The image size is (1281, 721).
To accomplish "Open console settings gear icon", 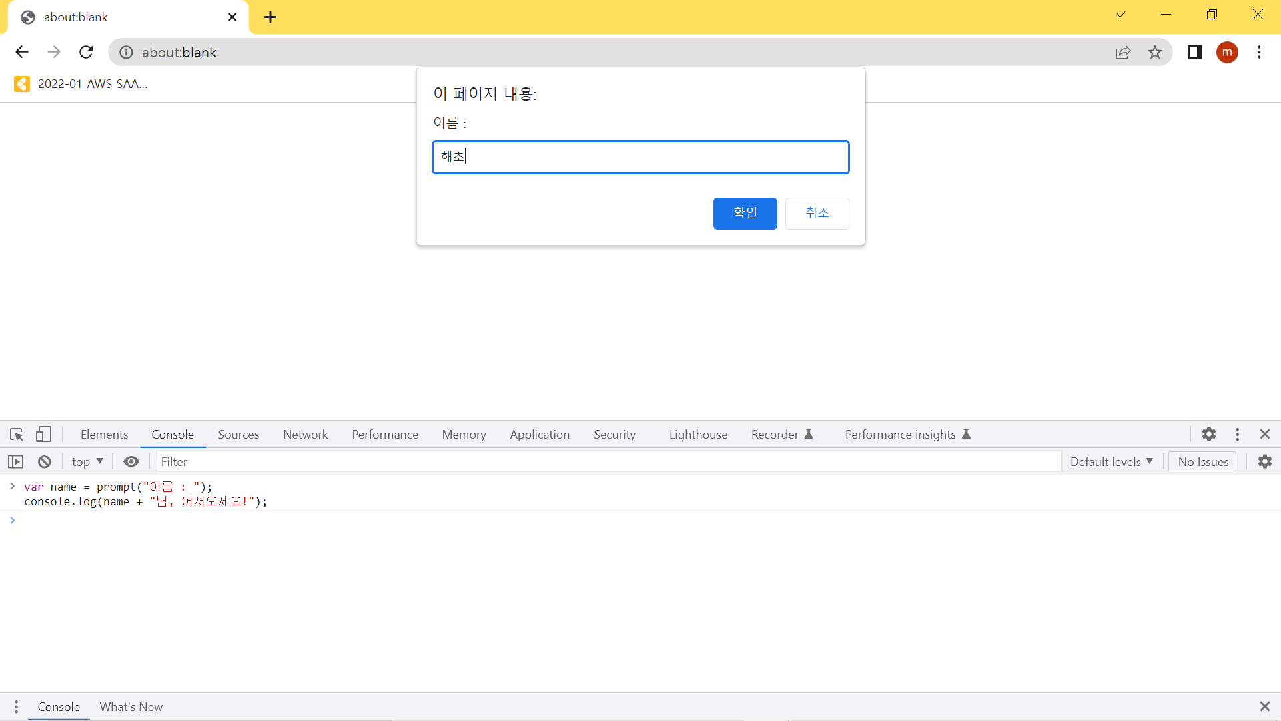I will 1265,462.
